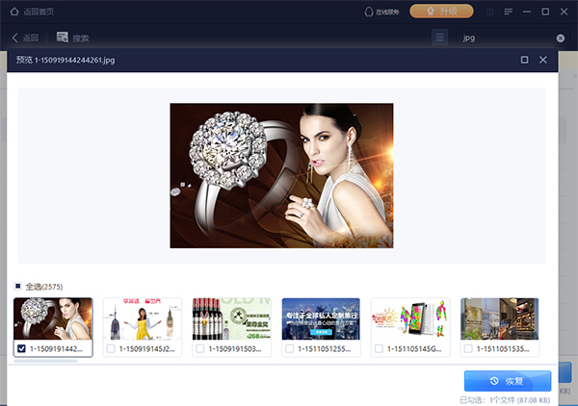
Task: Select the colorful phone thumbnail
Action: click(x=410, y=317)
